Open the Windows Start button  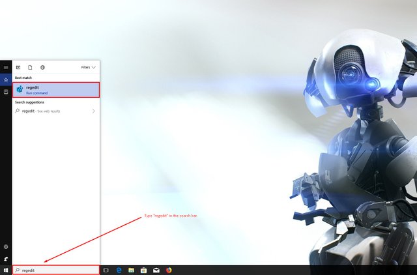pyautogui.click(x=6, y=270)
